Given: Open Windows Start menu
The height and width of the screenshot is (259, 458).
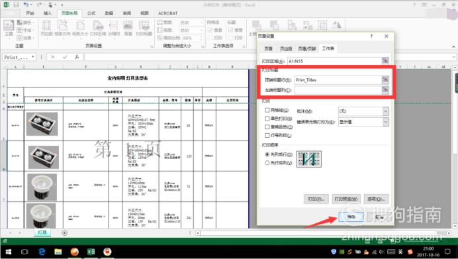Looking at the screenshot, I should 8,252.
